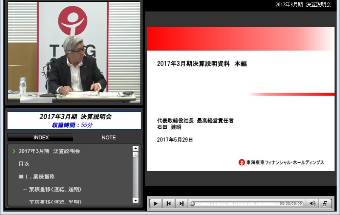
Task: Select index entry 2017年3月期 決算説明会
Action: [49, 151]
